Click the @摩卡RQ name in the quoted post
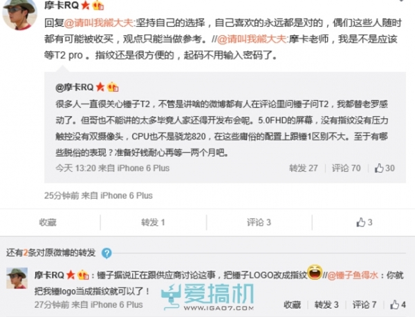Screen dimensions: 415x317 coord(75,87)
